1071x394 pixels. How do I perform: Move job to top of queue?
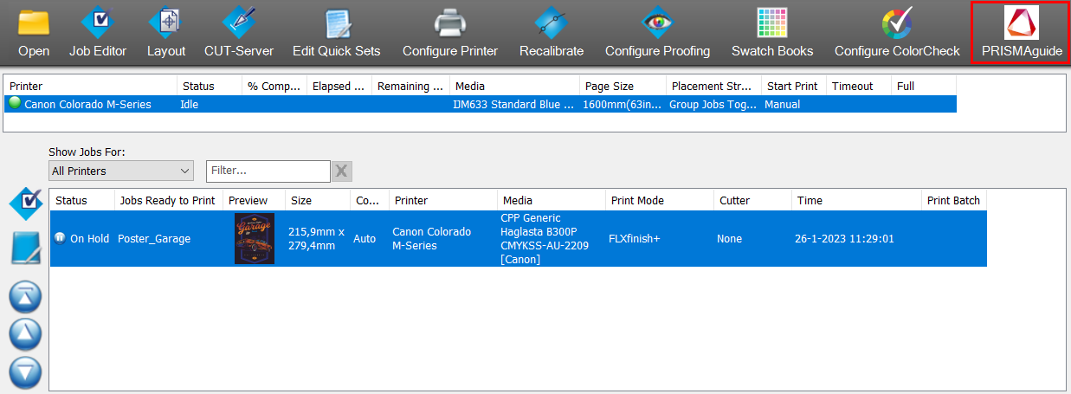coord(25,296)
